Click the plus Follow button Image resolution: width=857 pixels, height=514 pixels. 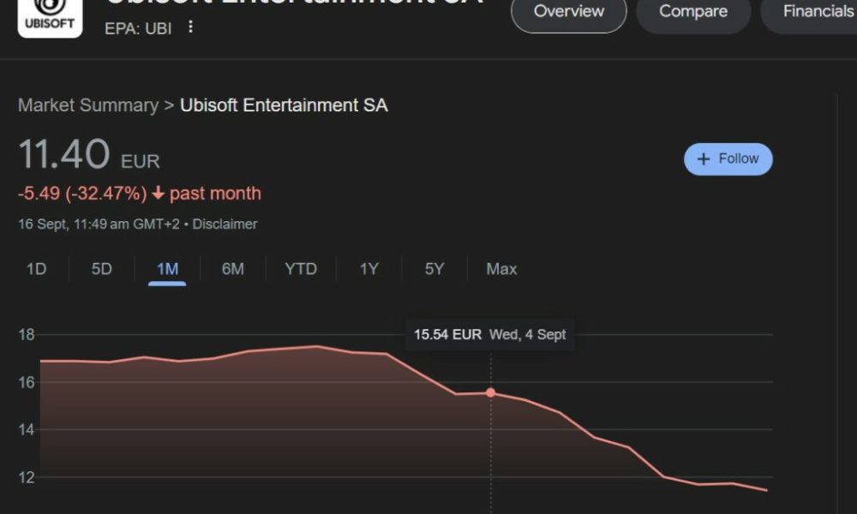728,159
